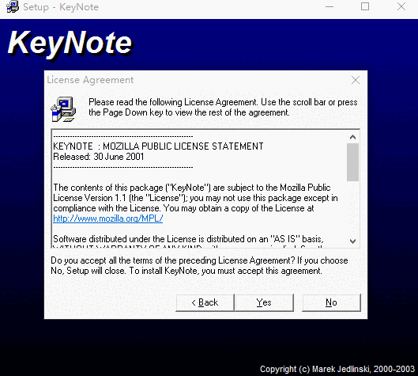This screenshot has height=376, width=418.
Task: Go back with the Back button
Action: click(205, 302)
